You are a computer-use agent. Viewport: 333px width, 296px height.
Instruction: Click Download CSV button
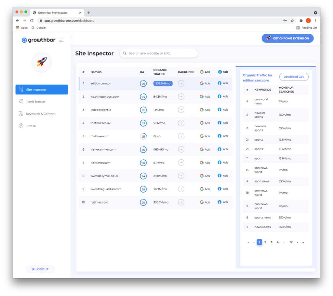coord(294,77)
